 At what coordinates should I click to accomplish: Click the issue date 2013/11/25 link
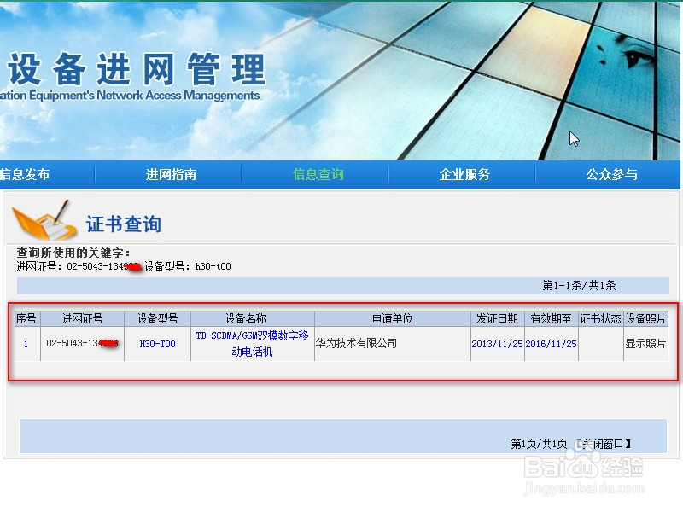point(498,345)
